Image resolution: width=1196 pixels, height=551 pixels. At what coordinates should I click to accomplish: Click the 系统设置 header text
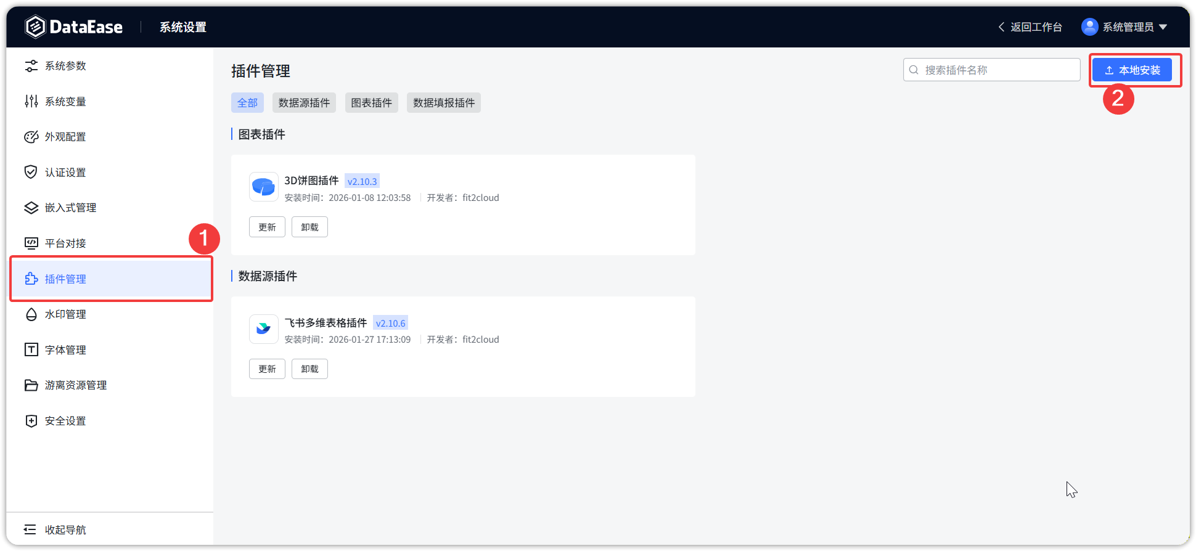(183, 27)
